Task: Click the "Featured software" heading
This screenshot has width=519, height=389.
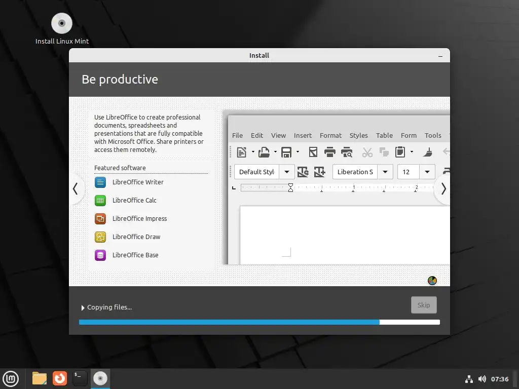Action: (120, 168)
